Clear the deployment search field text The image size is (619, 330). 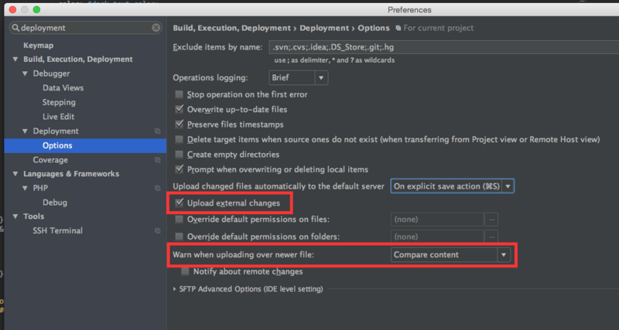pos(156,28)
